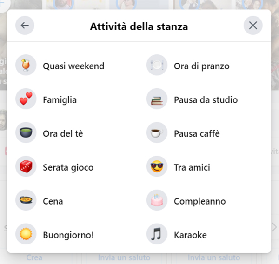This screenshot has height=264, width=279.
Task: Click the hearts icon for Famiglia
Action: point(25,100)
